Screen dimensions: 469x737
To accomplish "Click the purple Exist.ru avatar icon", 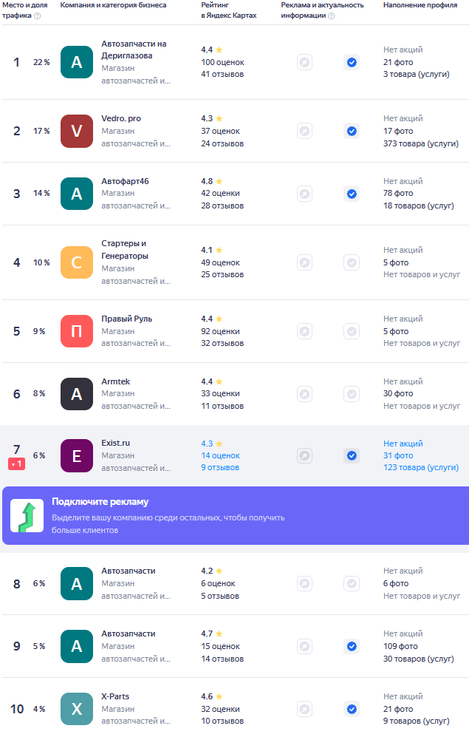I will tap(77, 456).
